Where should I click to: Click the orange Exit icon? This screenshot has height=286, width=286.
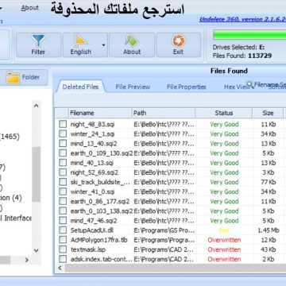point(178,41)
